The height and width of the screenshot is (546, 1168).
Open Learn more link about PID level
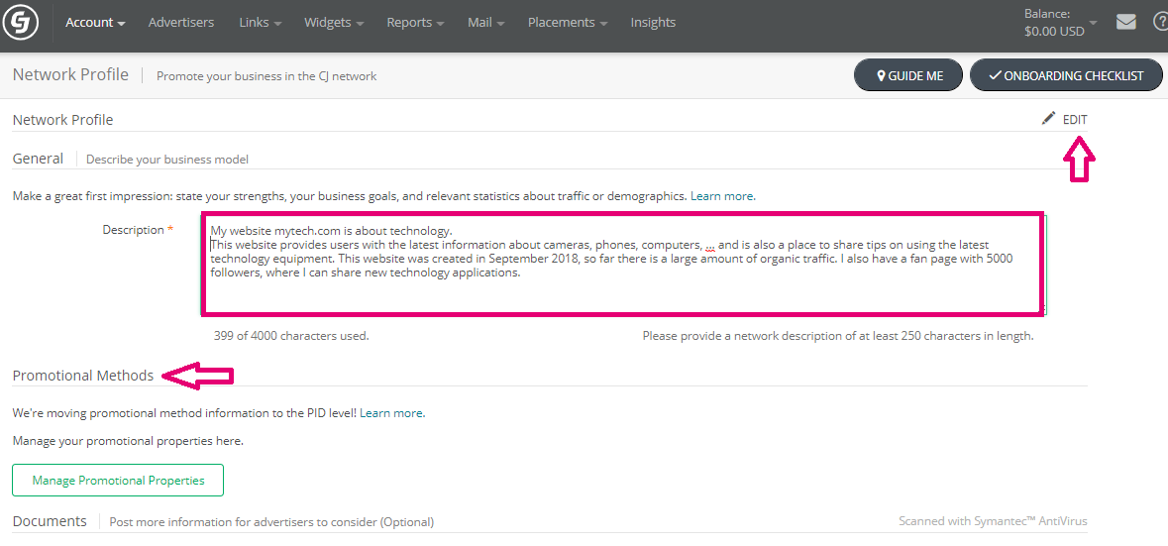tap(391, 412)
